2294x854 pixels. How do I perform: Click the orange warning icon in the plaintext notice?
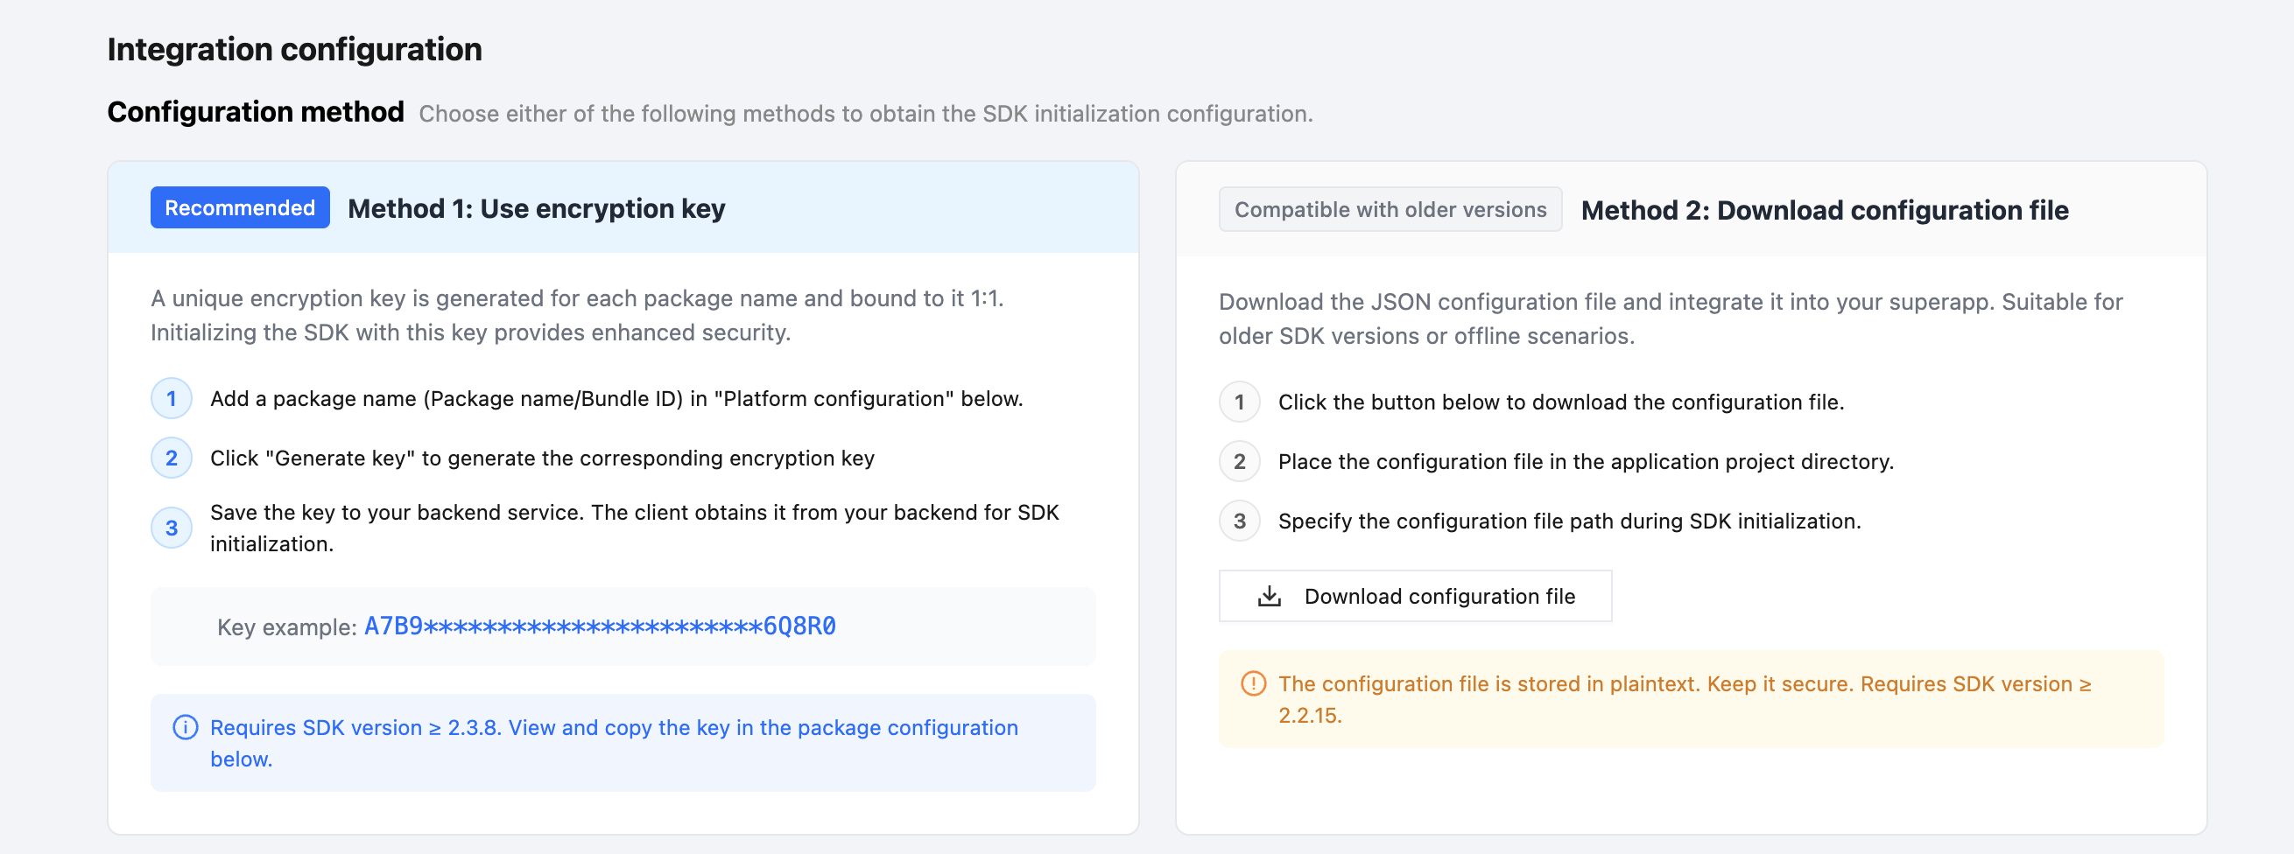click(1253, 683)
